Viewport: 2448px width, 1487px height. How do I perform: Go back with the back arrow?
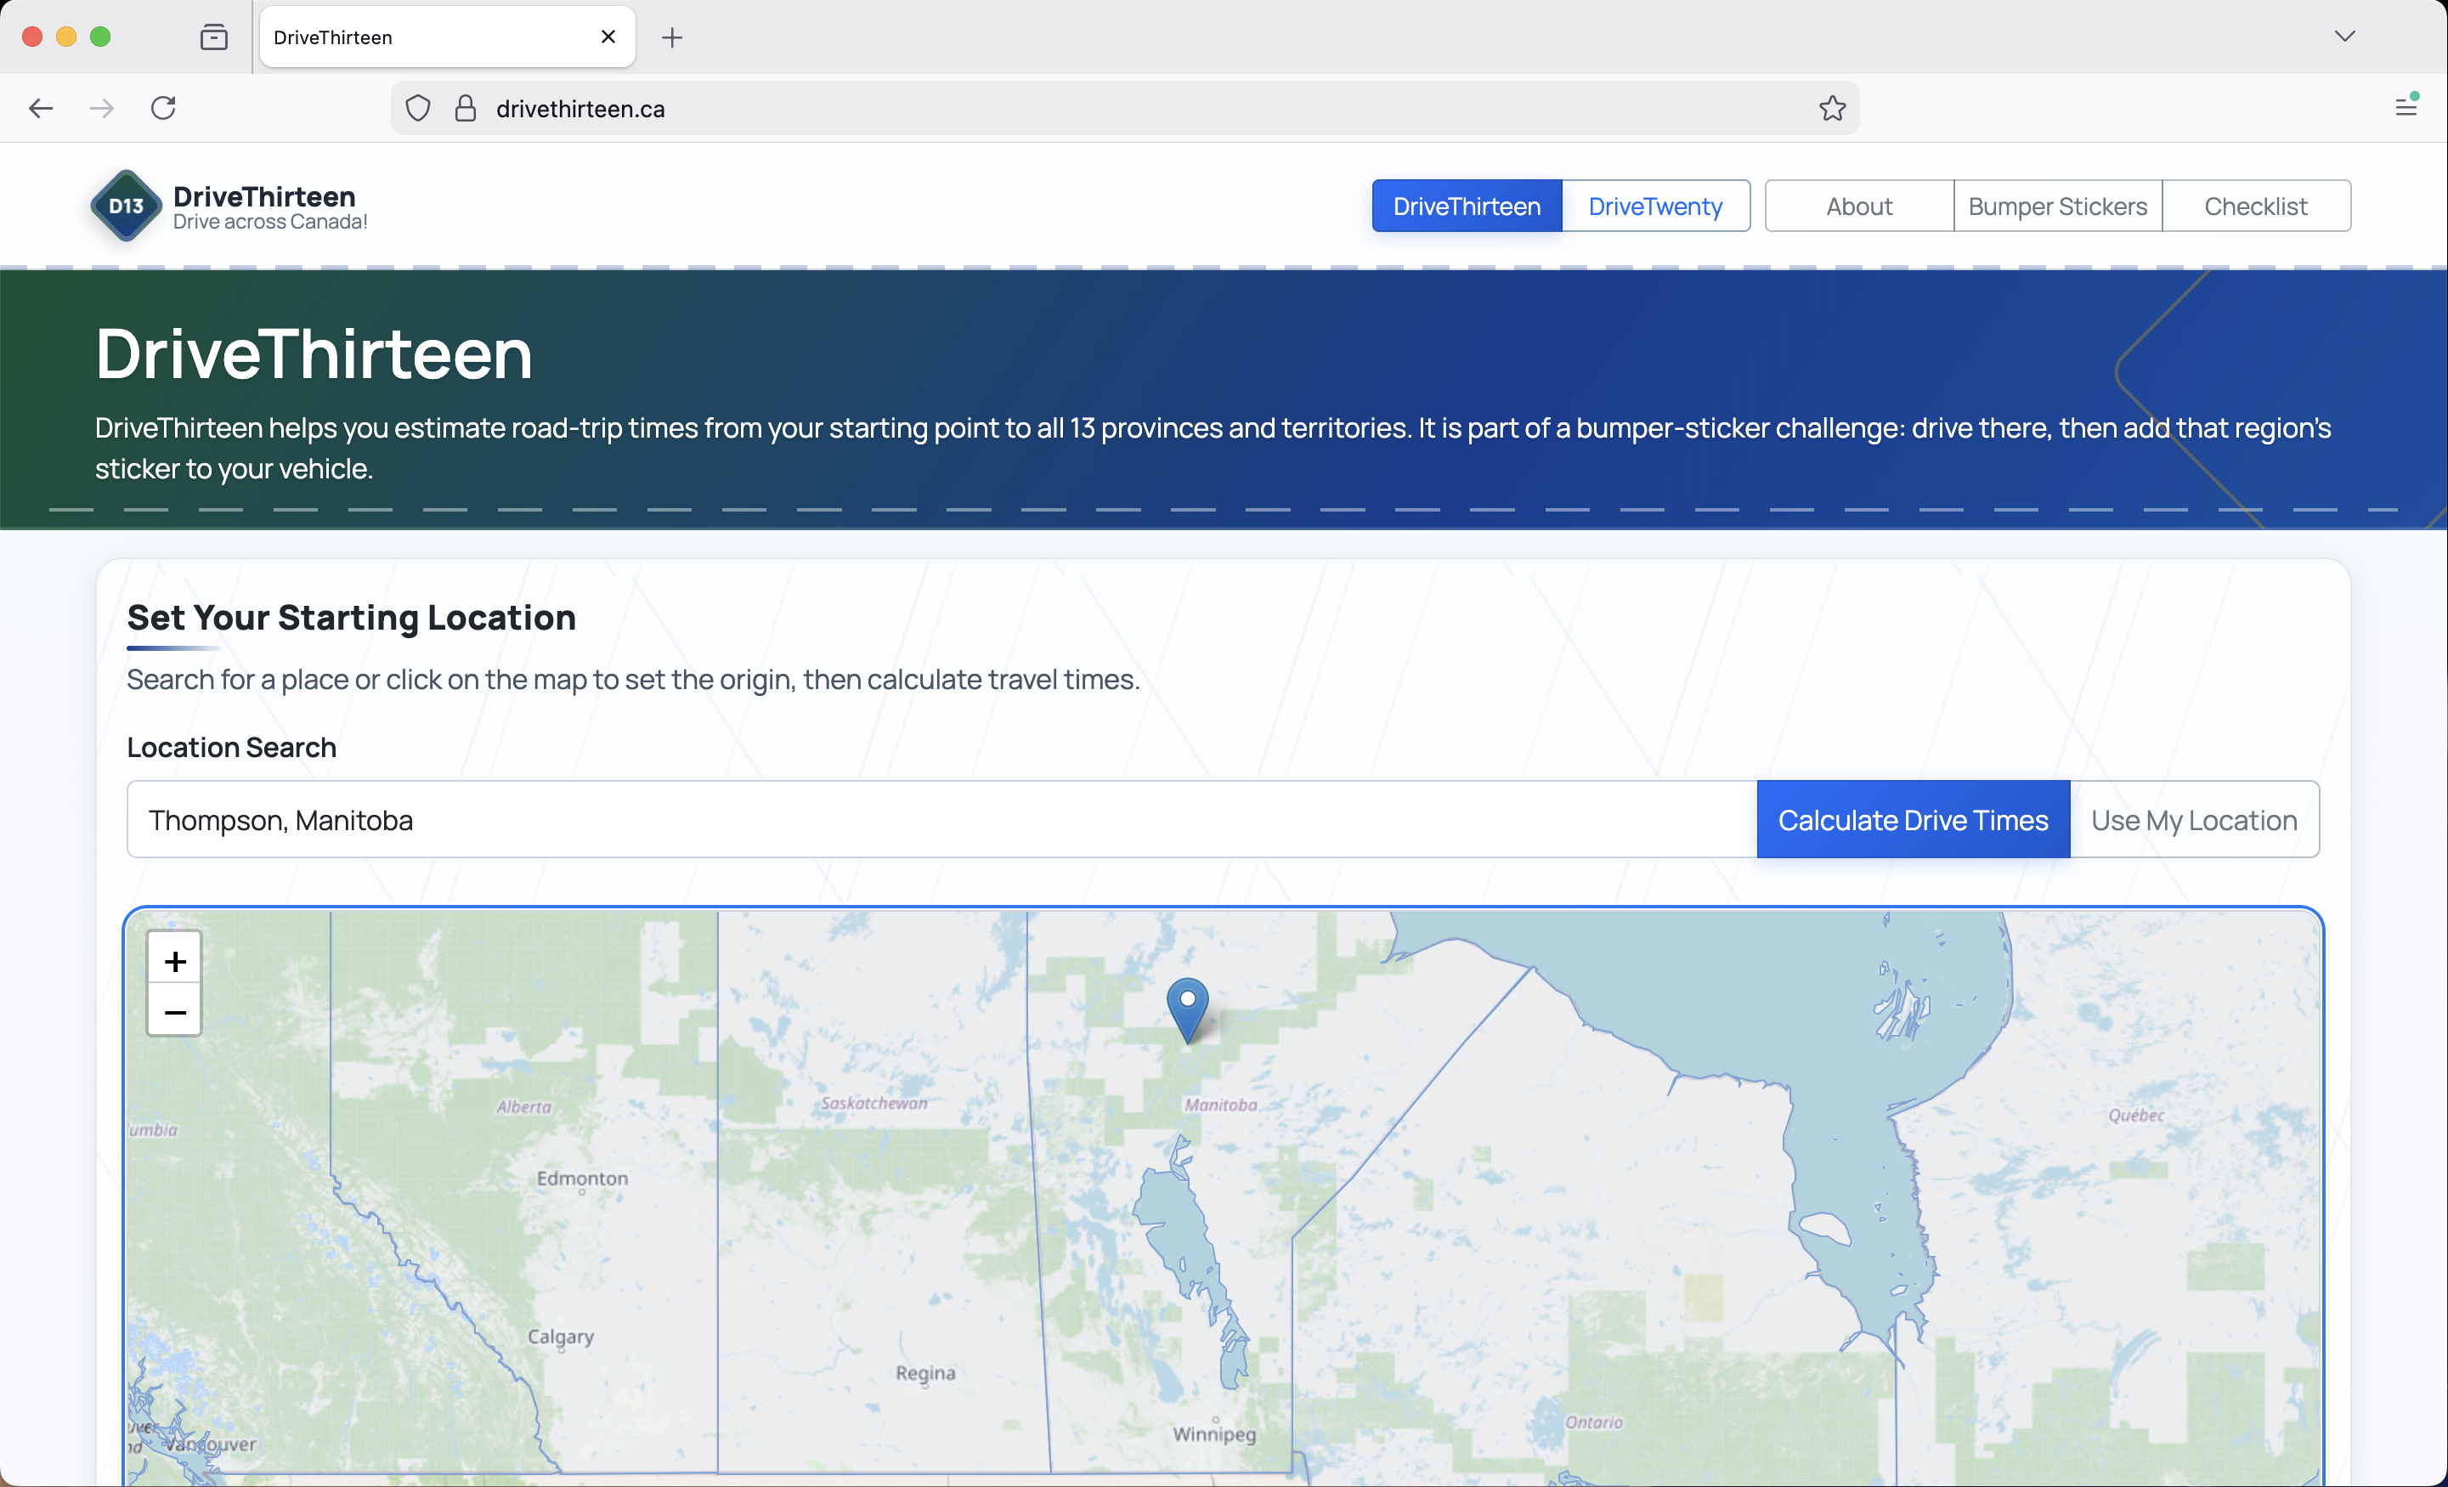[x=41, y=108]
